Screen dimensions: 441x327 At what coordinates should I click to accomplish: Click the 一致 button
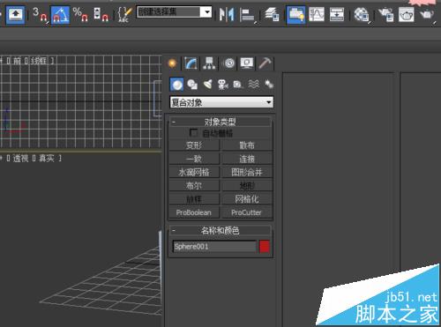194,159
